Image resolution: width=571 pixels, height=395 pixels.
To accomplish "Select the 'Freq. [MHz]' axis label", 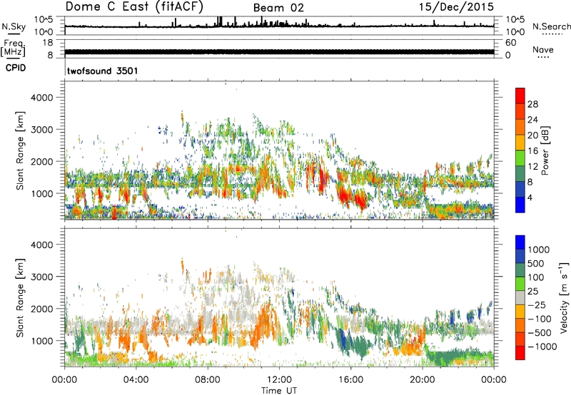I will click(13, 48).
